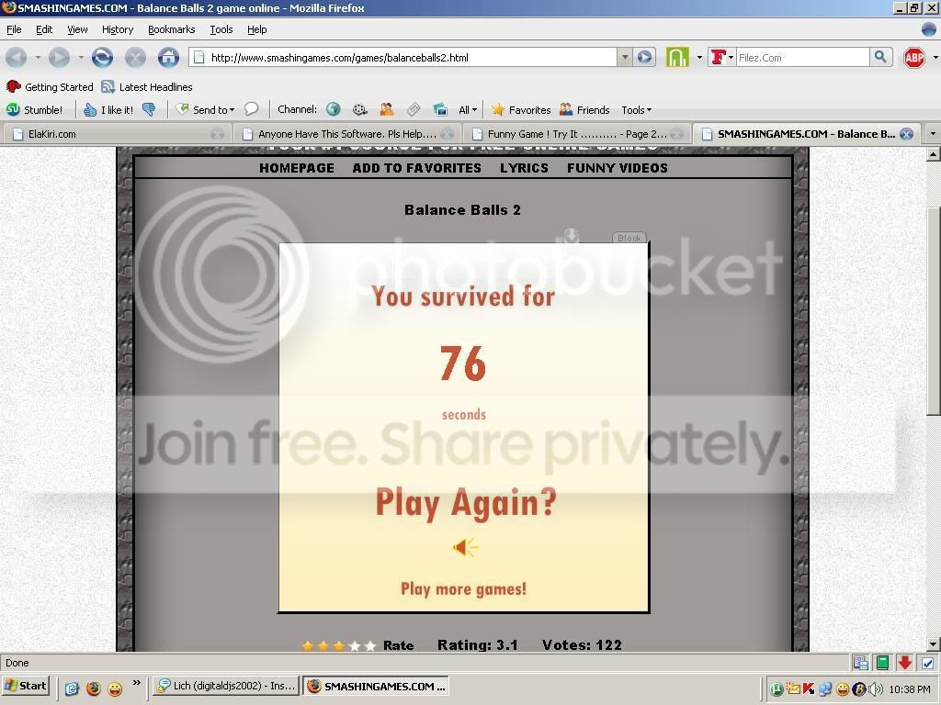Screen dimensions: 941x705
Task: Click Play more games! link
Action: click(463, 588)
